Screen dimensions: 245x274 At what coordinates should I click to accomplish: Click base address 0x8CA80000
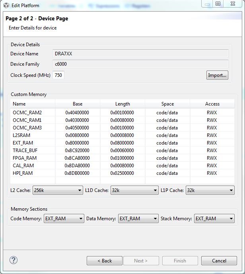77,158
